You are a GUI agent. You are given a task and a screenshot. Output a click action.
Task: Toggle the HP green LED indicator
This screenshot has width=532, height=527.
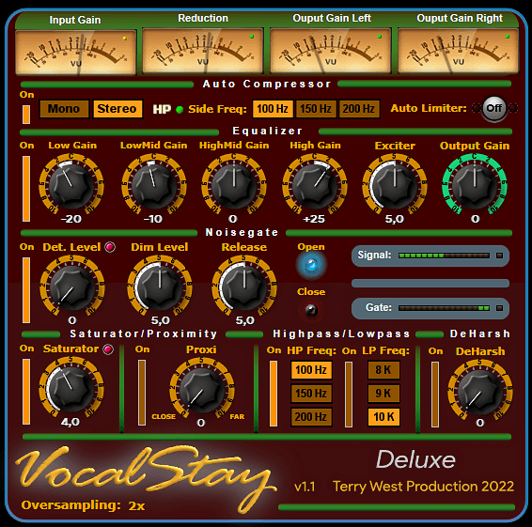click(x=180, y=109)
